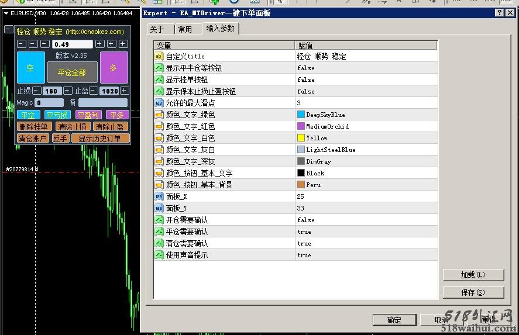This screenshot has width=519, height=335.
Task: Click the integer icon beside 面板_X
Action: point(159,196)
